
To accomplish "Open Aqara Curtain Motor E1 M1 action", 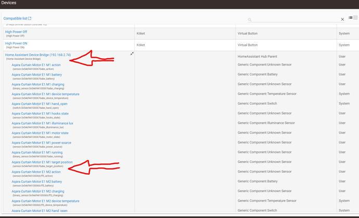I will 36,65.
